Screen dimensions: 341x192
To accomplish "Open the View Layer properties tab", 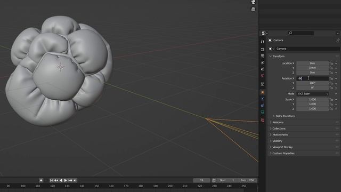I will [x=263, y=62].
